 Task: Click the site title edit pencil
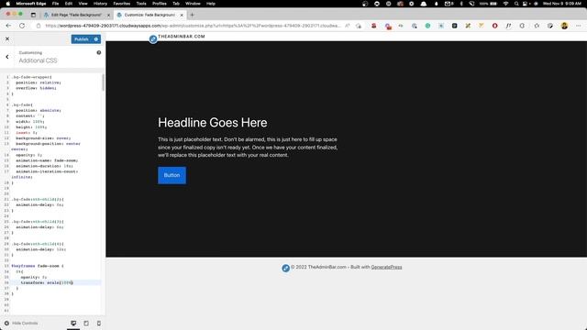pyautogui.click(x=153, y=38)
